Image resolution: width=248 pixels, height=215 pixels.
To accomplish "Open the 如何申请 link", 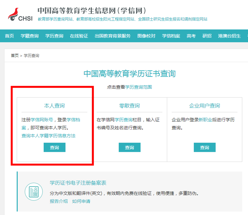I will click(x=81, y=201).
